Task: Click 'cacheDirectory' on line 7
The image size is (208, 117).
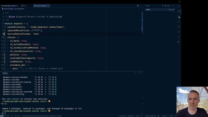Action: [x=16, y=27]
